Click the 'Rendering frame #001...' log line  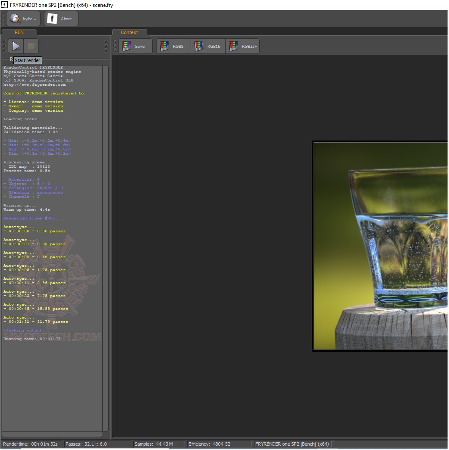pyautogui.click(x=33, y=219)
